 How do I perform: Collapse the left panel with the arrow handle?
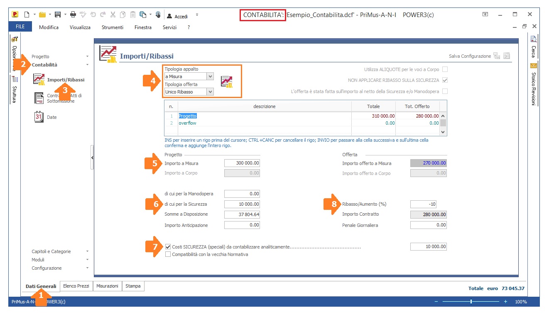click(92, 157)
